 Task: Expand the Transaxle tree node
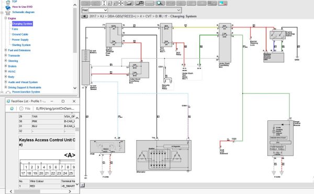tap(6, 55)
